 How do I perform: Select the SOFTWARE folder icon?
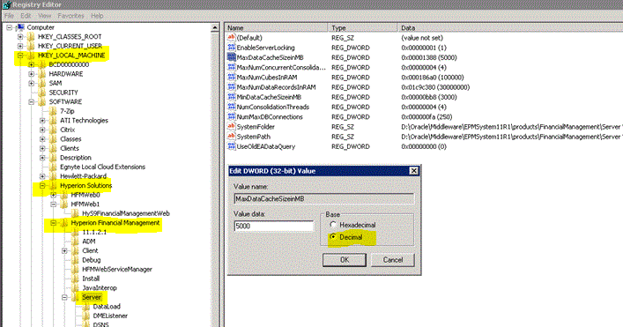pos(41,101)
